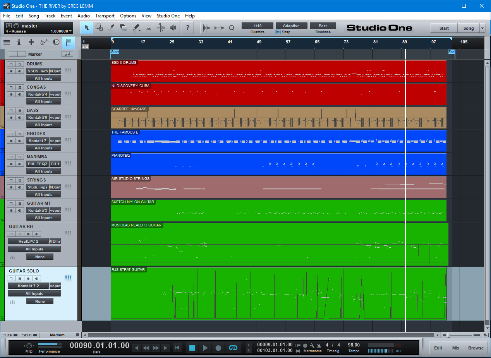Open None dropdown on GUITAR SOLO track
Image resolution: width=491 pixels, height=358 pixels.
pyautogui.click(x=40, y=301)
